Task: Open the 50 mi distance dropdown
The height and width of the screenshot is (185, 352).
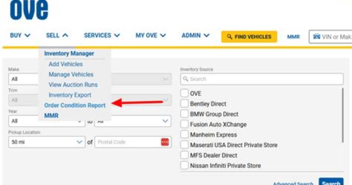Action: click(x=47, y=142)
